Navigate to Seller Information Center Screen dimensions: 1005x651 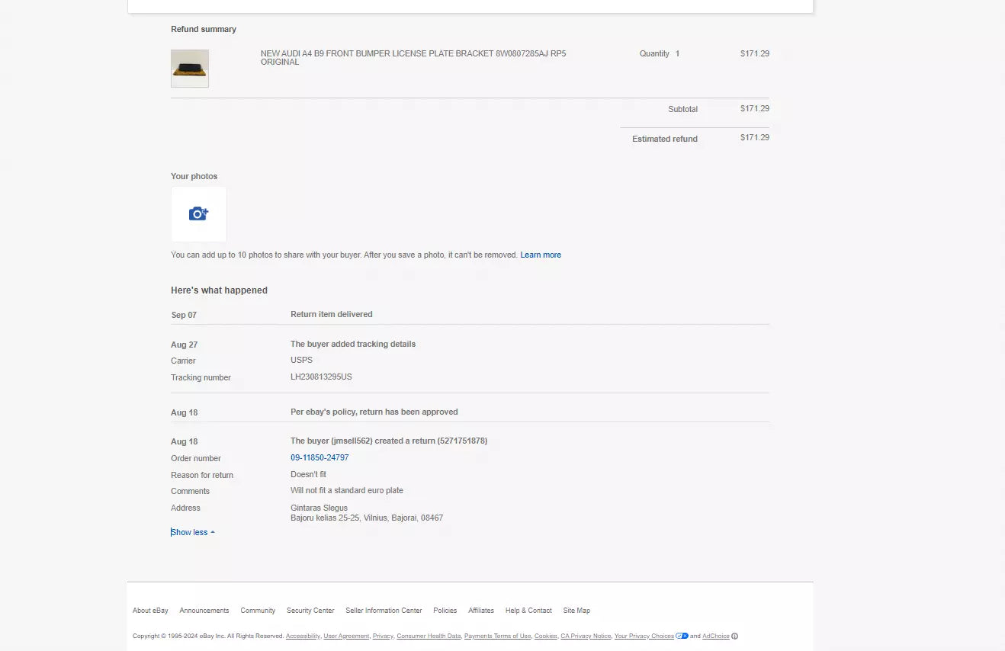(x=384, y=611)
